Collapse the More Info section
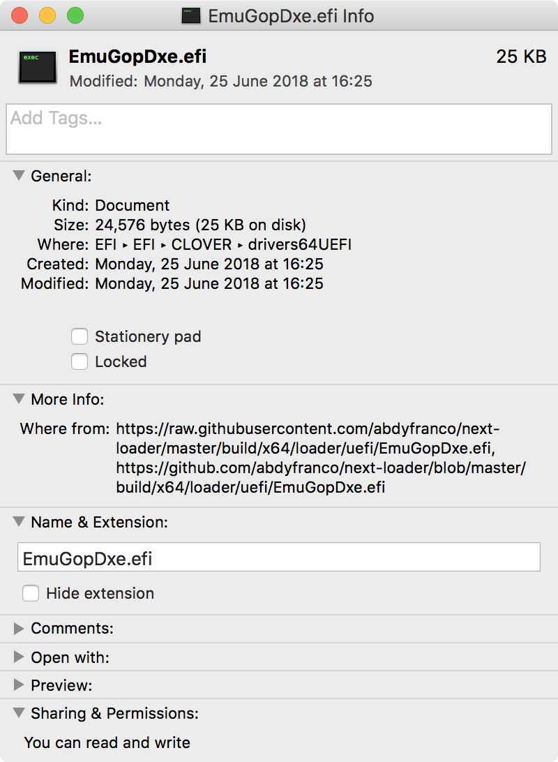This screenshot has height=762, width=558. 19,400
